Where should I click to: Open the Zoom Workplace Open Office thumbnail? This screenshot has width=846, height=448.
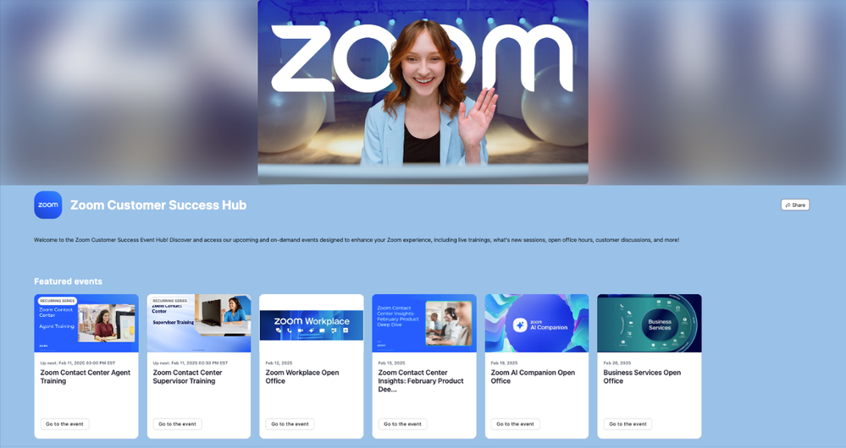tap(312, 323)
